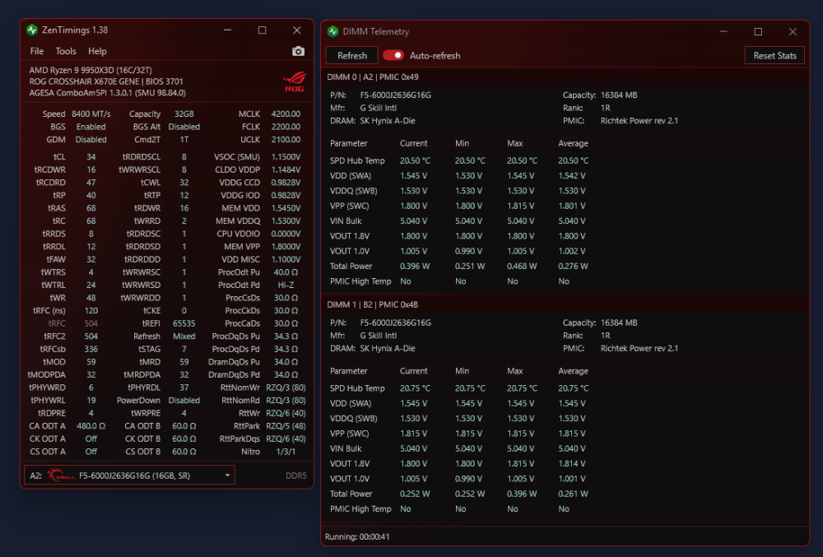
Task: Click the VSOC (SMU) value 1.1500V
Action: [x=286, y=157]
